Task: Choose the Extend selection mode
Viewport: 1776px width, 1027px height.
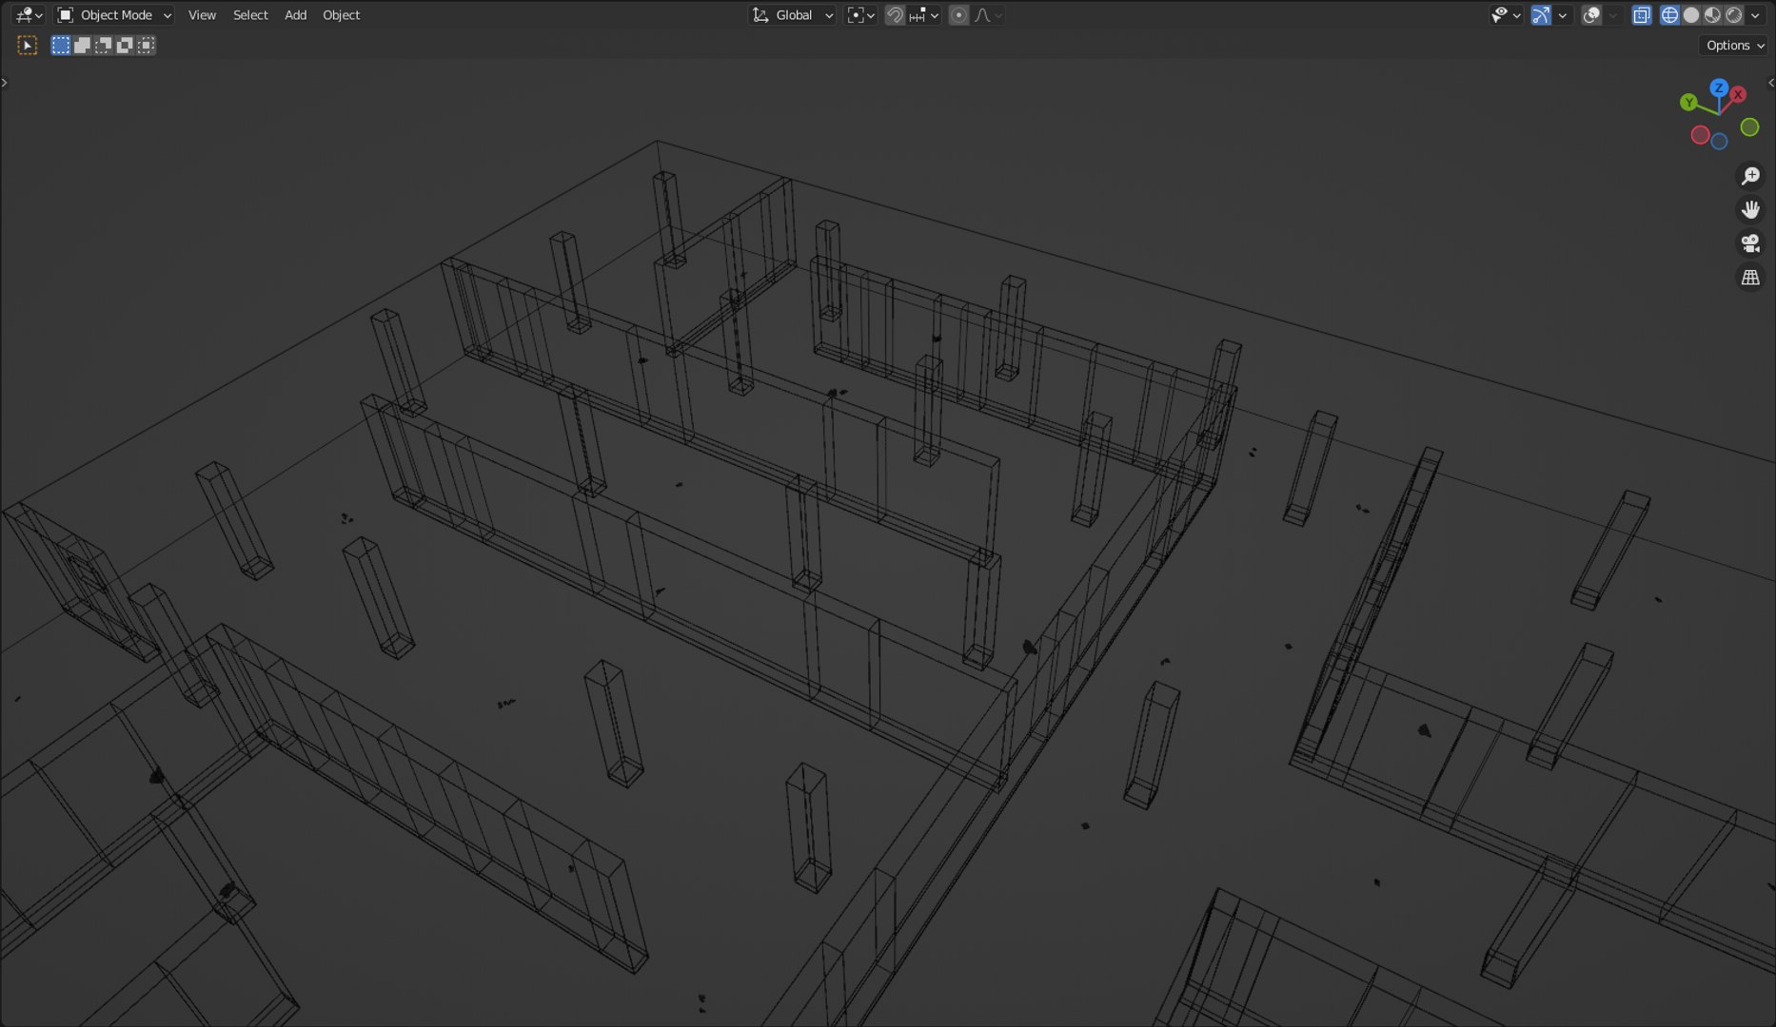Action: (x=82, y=45)
